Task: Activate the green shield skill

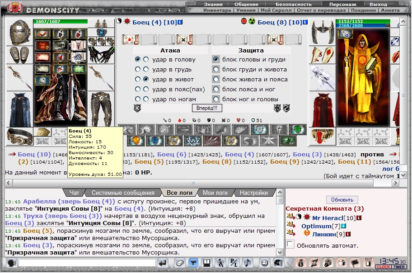Action: coord(298,129)
